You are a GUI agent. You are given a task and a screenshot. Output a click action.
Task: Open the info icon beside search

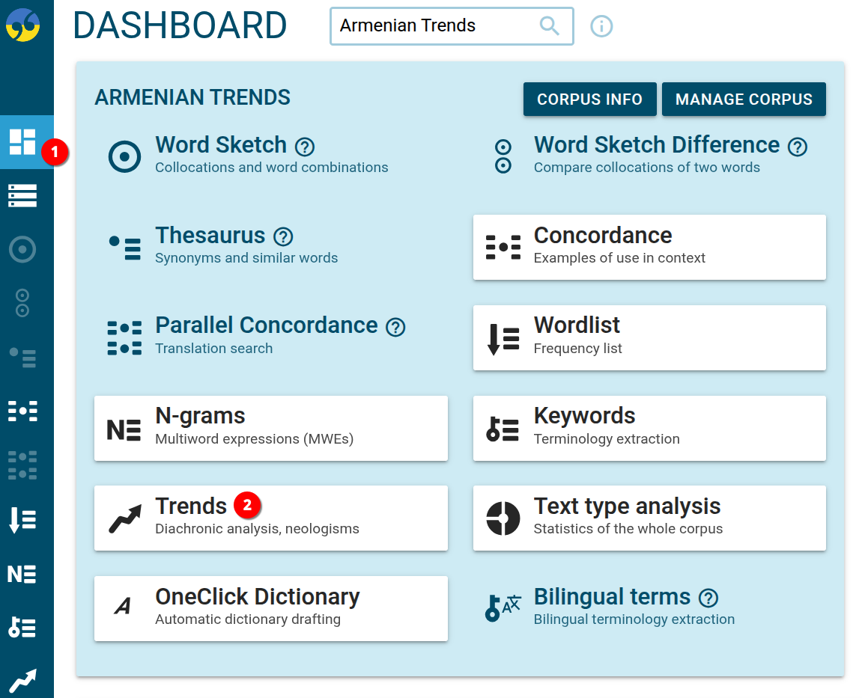tap(601, 27)
